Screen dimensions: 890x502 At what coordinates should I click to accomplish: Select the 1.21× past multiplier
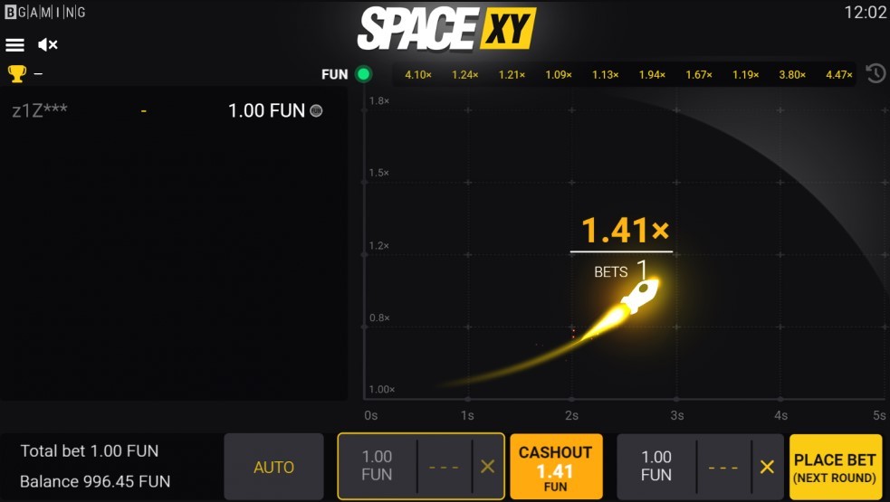tap(512, 75)
